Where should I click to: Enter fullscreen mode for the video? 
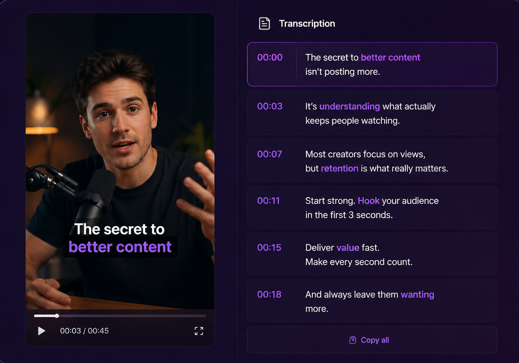(x=199, y=331)
